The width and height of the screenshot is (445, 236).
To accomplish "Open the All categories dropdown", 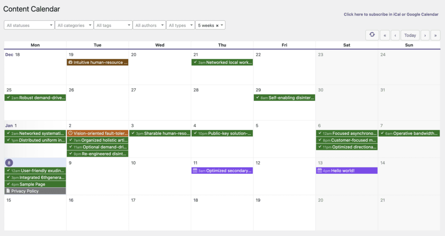I will 74,25.
